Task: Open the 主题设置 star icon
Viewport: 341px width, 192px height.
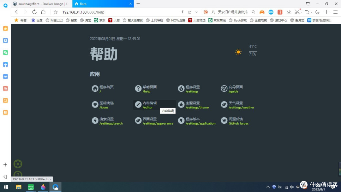Action: click(x=181, y=105)
